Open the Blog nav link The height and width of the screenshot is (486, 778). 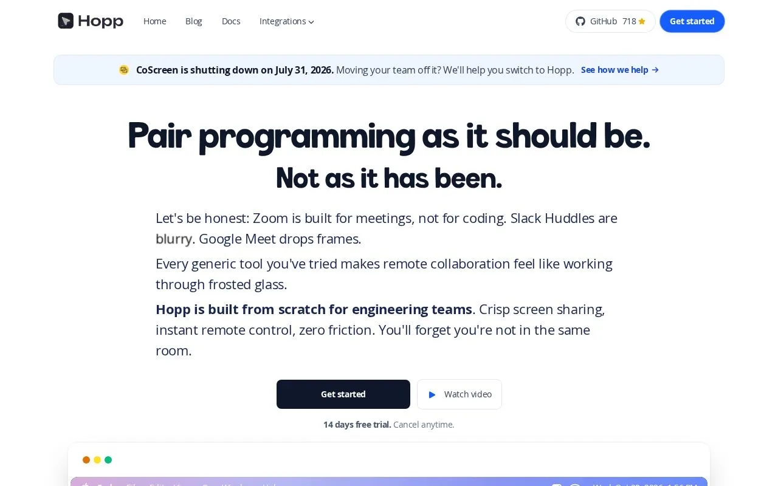193,21
